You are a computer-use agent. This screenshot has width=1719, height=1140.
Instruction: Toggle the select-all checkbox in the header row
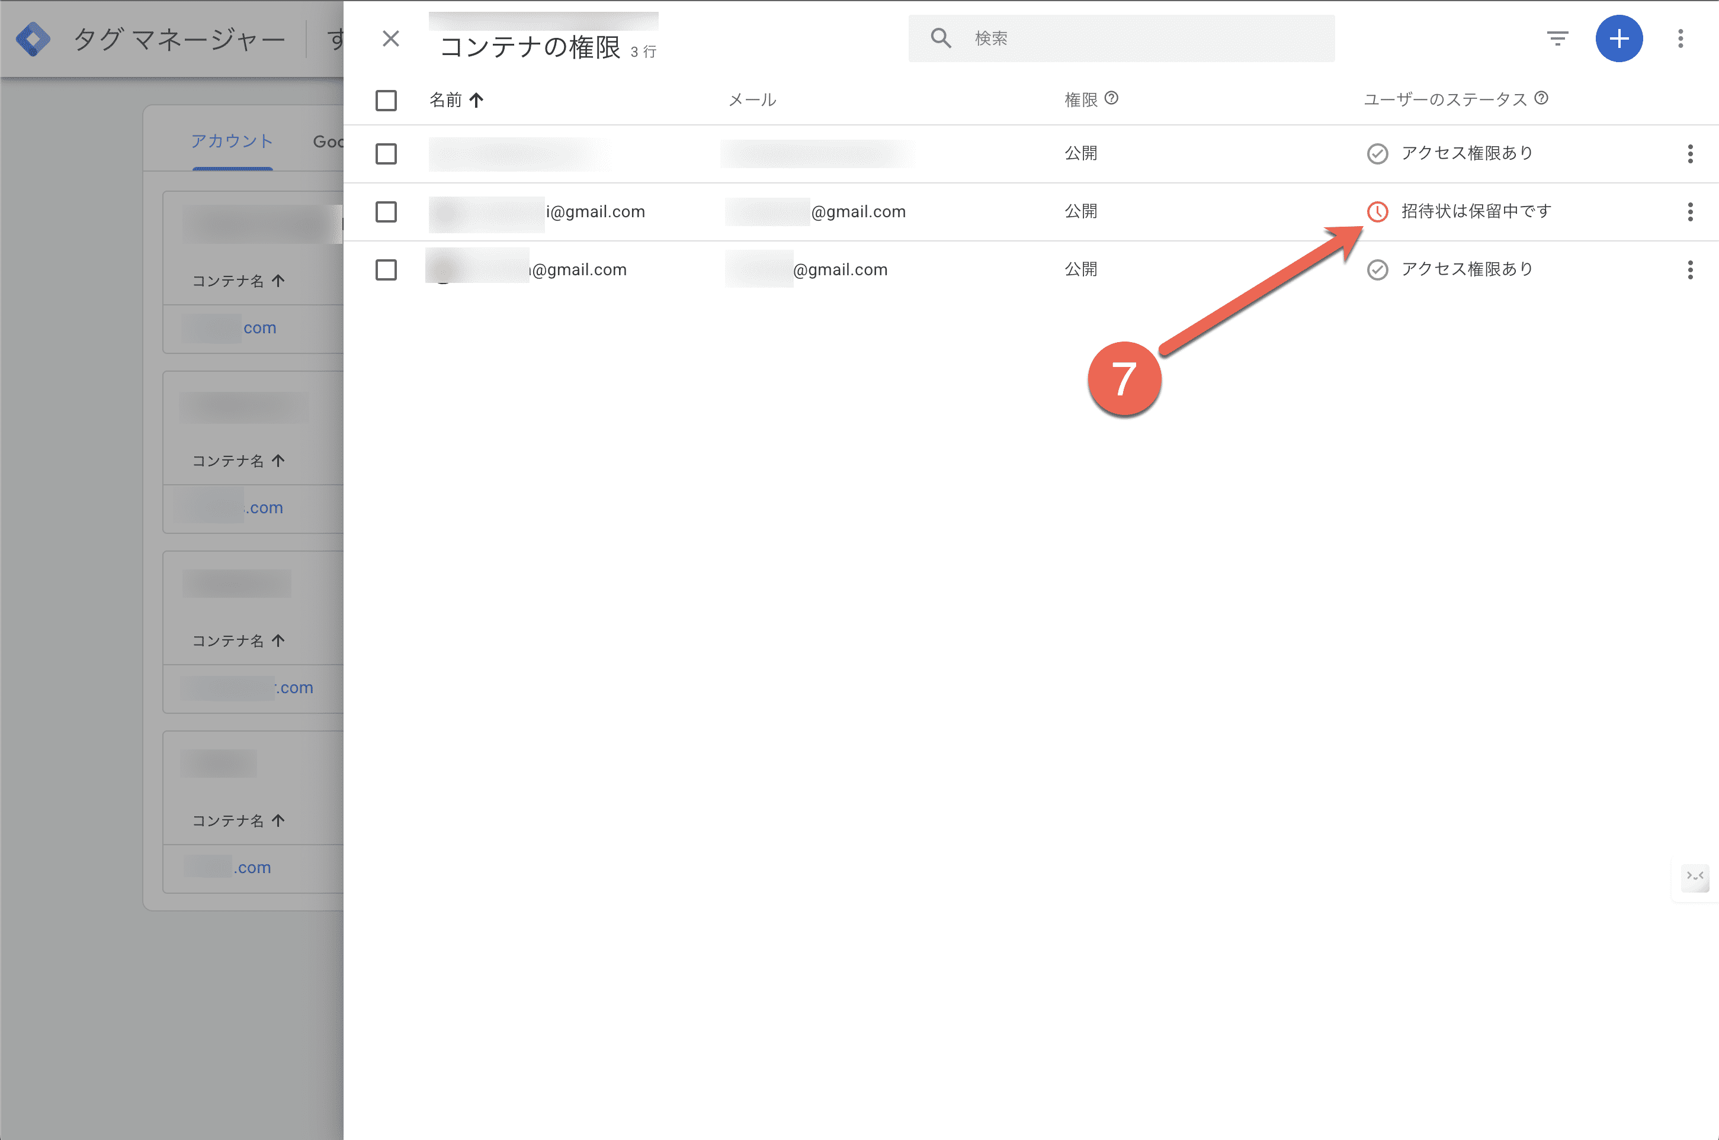click(386, 101)
